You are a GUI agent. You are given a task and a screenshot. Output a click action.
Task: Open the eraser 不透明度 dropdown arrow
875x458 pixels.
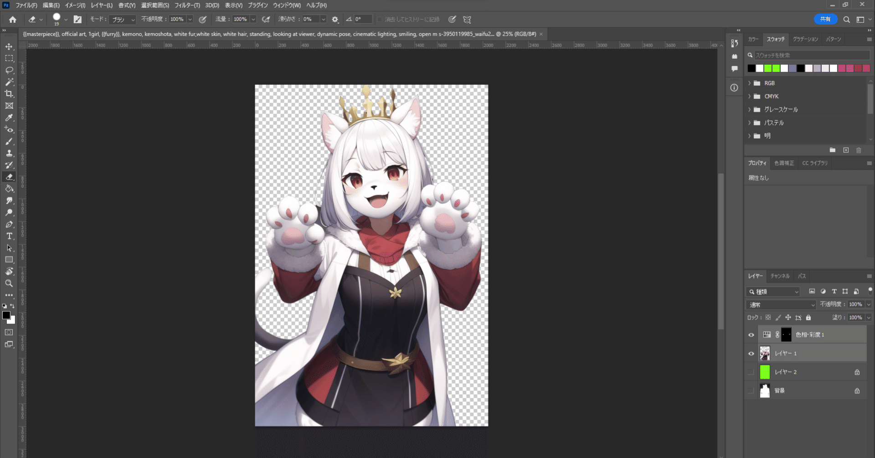point(190,20)
